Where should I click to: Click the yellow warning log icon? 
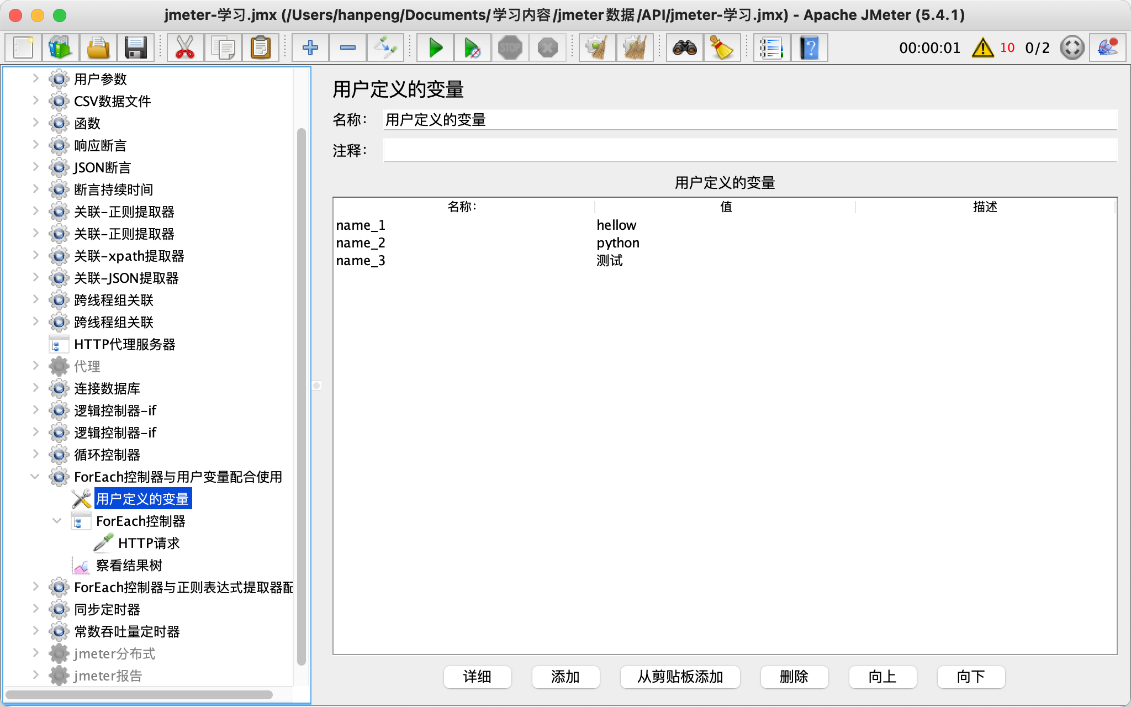pos(982,48)
